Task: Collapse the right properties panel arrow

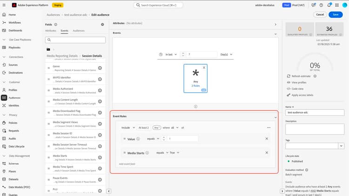Action: [282, 191]
